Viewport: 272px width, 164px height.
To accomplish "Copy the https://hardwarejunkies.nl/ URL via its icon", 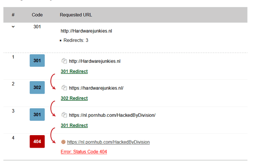I will pyautogui.click(x=64, y=88).
